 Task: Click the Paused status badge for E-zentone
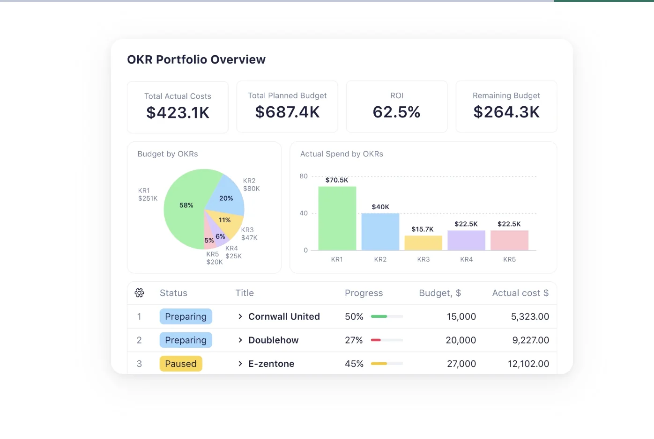coord(181,364)
